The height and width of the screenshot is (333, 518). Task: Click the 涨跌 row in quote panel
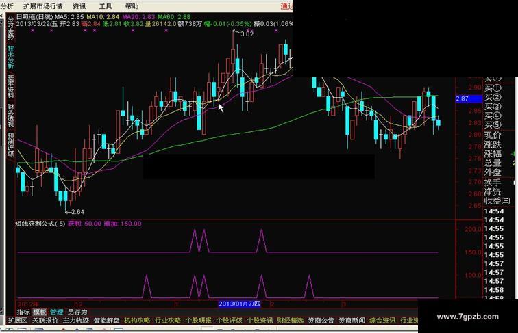tap(493, 145)
